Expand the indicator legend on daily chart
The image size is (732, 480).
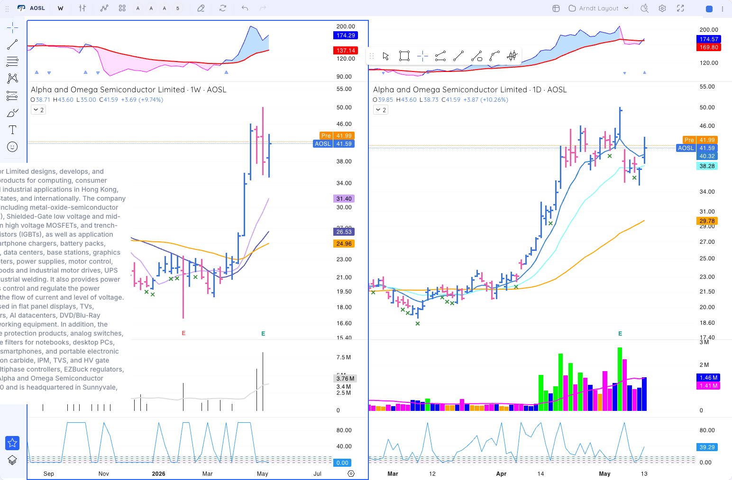(x=381, y=110)
